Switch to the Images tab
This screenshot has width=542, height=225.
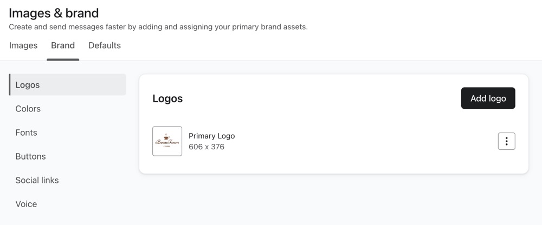point(23,45)
